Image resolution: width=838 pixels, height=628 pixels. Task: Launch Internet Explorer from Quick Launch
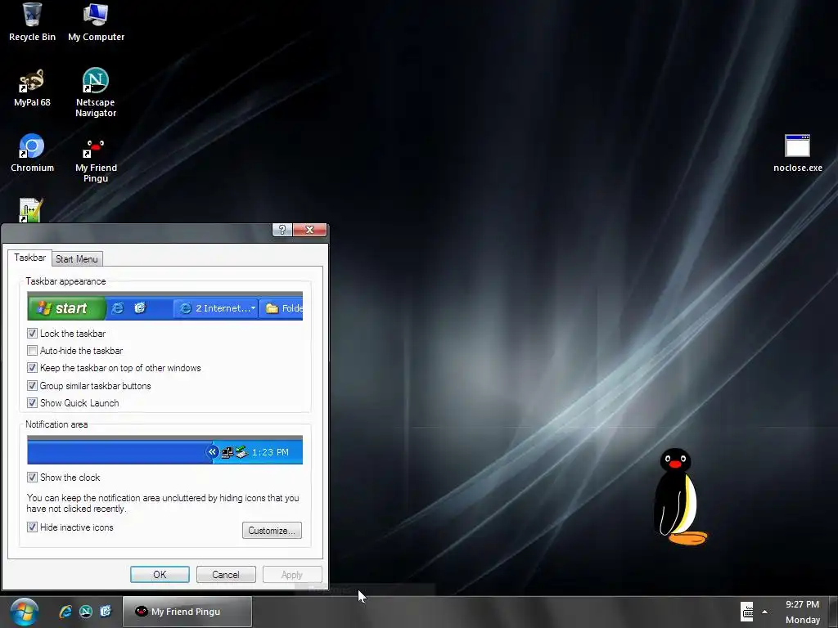(65, 612)
